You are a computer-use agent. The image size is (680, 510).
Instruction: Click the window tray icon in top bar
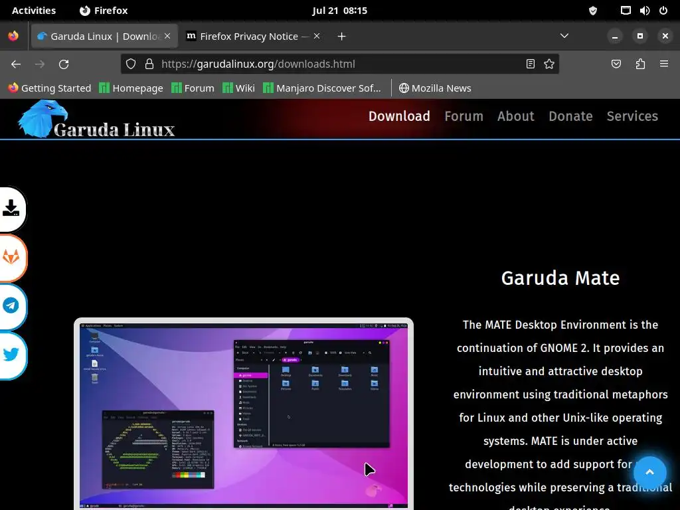point(626,11)
